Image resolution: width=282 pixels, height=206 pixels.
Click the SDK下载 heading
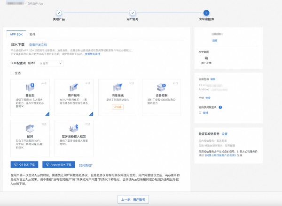(17, 44)
